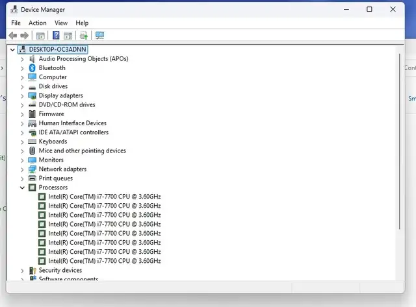Select the first Intel Core i7-7700 processor entry
Screen dimensions: 416x307
pyautogui.click(x=105, y=197)
